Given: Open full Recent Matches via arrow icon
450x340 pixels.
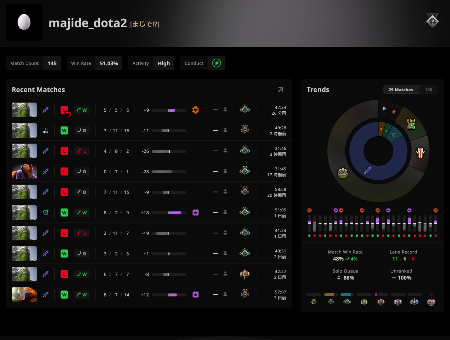Looking at the screenshot, I should (x=281, y=89).
